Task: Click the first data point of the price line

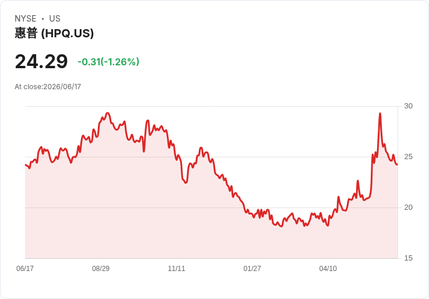Action: [x=26, y=165]
